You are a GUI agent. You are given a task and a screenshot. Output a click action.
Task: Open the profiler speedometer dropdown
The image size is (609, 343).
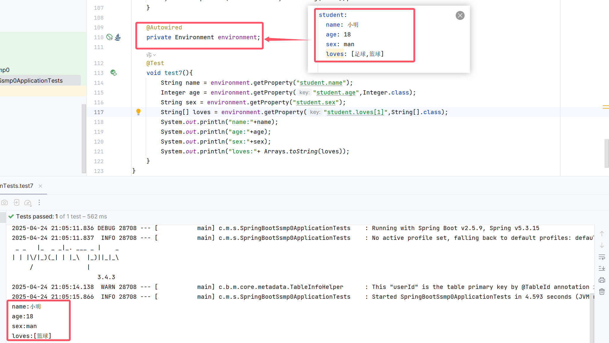coord(28,203)
